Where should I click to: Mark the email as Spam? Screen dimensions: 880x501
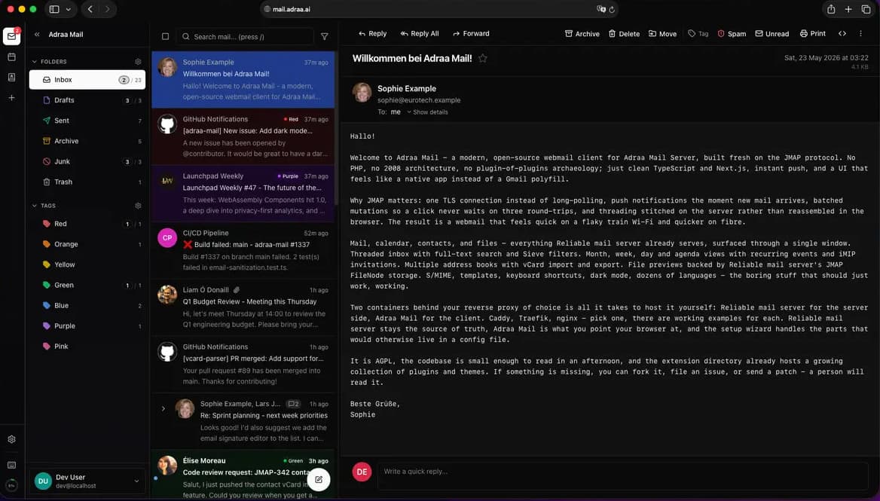[x=732, y=34]
